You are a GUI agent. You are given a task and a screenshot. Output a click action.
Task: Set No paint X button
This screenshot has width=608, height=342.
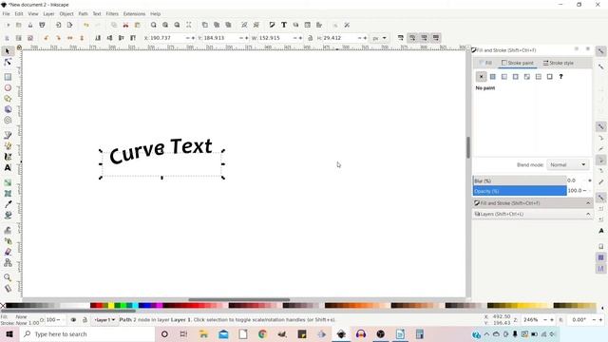[x=482, y=77]
